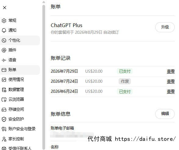This screenshot has width=179, height=150.
Task: Click the date 2026年6月24日
Action: (x=64, y=91)
